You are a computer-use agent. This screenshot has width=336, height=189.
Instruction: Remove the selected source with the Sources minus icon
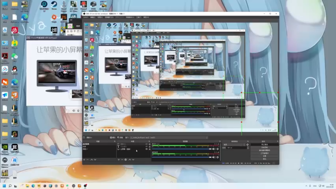click(x=122, y=160)
